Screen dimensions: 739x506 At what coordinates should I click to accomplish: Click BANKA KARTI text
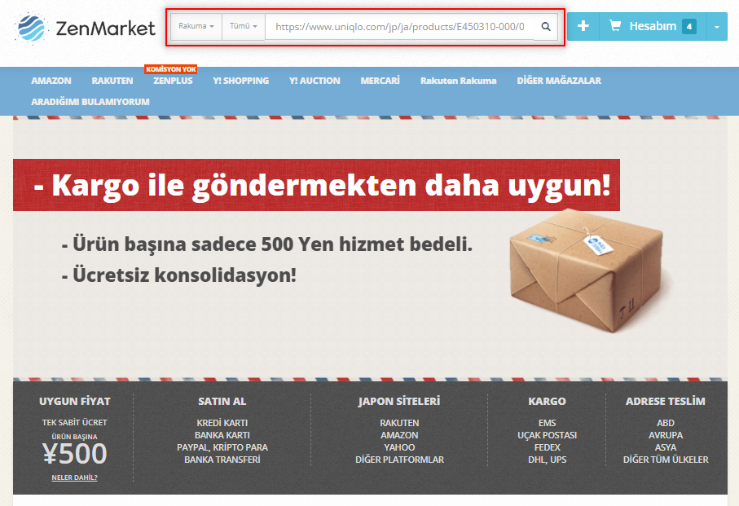(222, 435)
